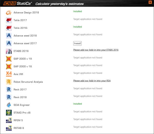Click the SCIA Engineer icon
154x134 pixels.
point(9,105)
